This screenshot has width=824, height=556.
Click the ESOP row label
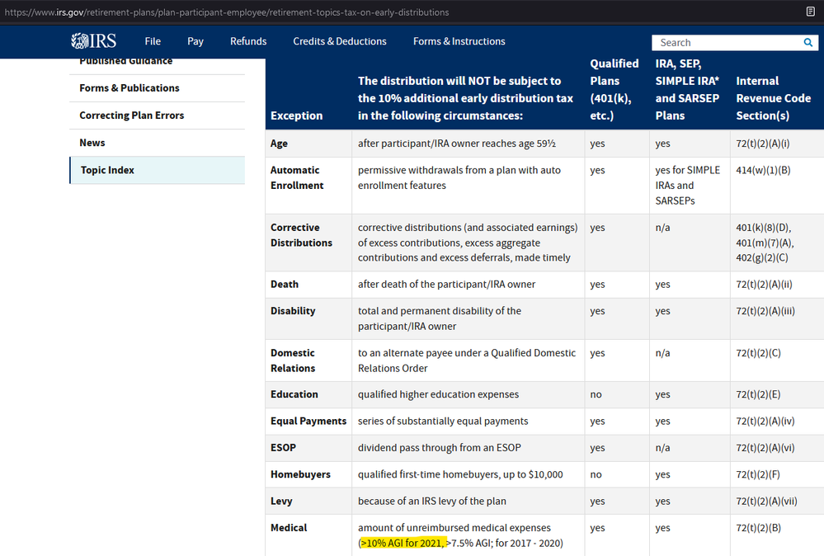[283, 448]
